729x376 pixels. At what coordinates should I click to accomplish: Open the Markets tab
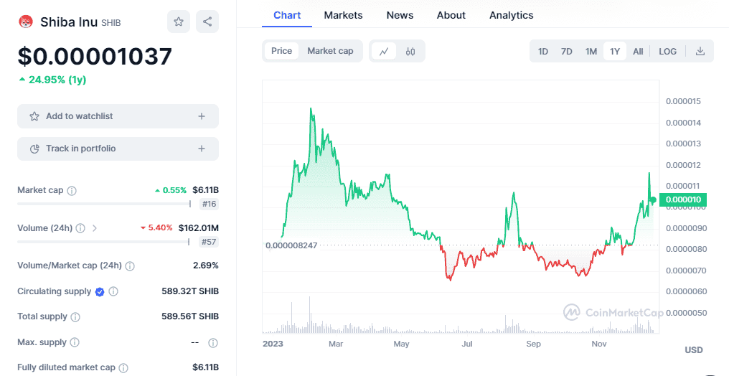click(x=343, y=15)
